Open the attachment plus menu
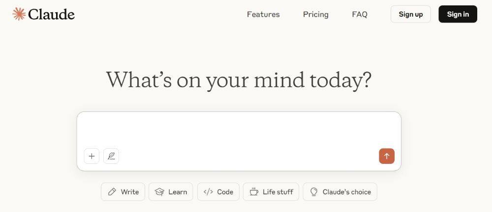Image resolution: width=492 pixels, height=212 pixels. tap(92, 156)
